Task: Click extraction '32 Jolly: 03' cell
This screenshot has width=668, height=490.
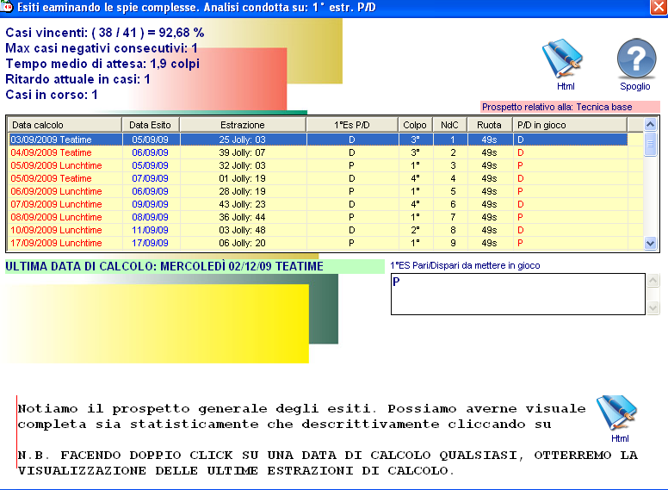Action: (x=243, y=165)
